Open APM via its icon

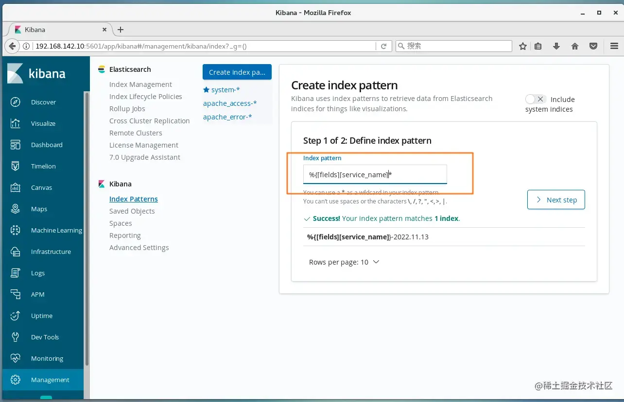coord(16,294)
